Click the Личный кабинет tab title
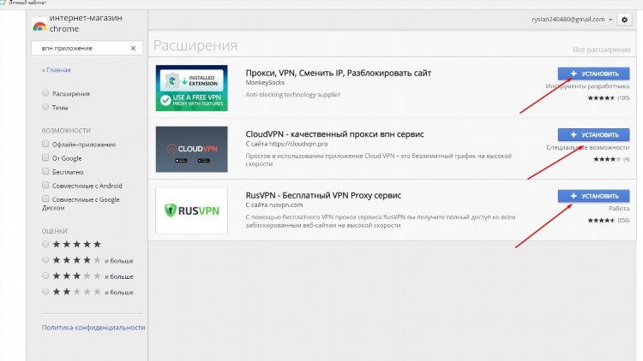643x361 pixels. 27,3
